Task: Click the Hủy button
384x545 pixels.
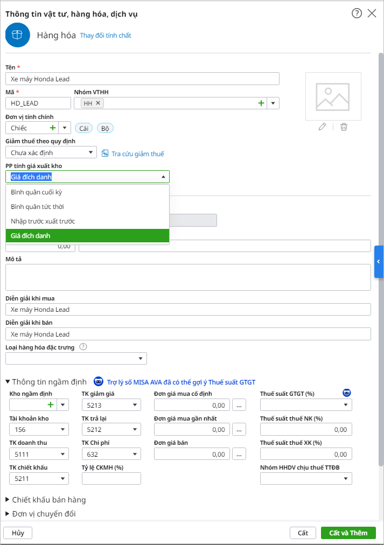Action: [x=18, y=533]
